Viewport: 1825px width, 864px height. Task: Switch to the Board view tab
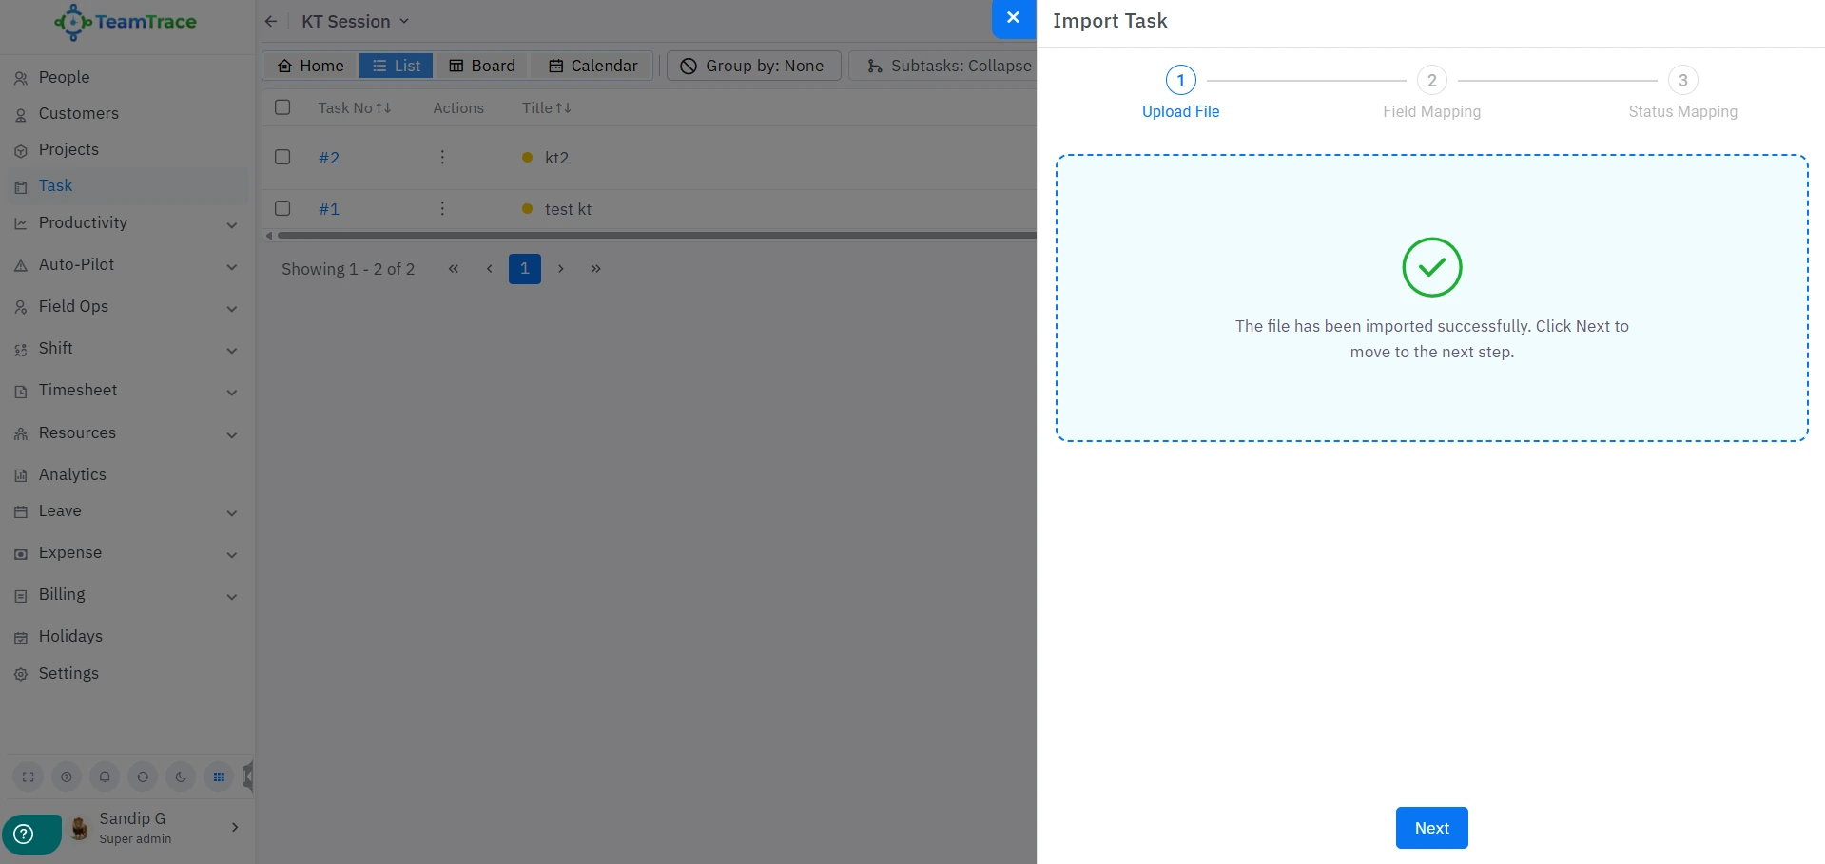pos(482,66)
